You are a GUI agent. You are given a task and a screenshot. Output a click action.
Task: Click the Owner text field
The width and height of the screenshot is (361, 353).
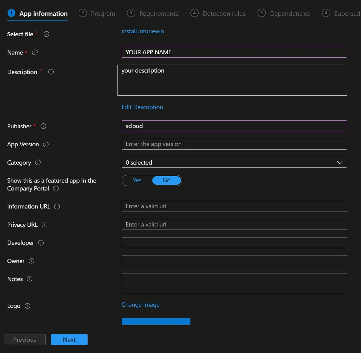[x=234, y=261]
